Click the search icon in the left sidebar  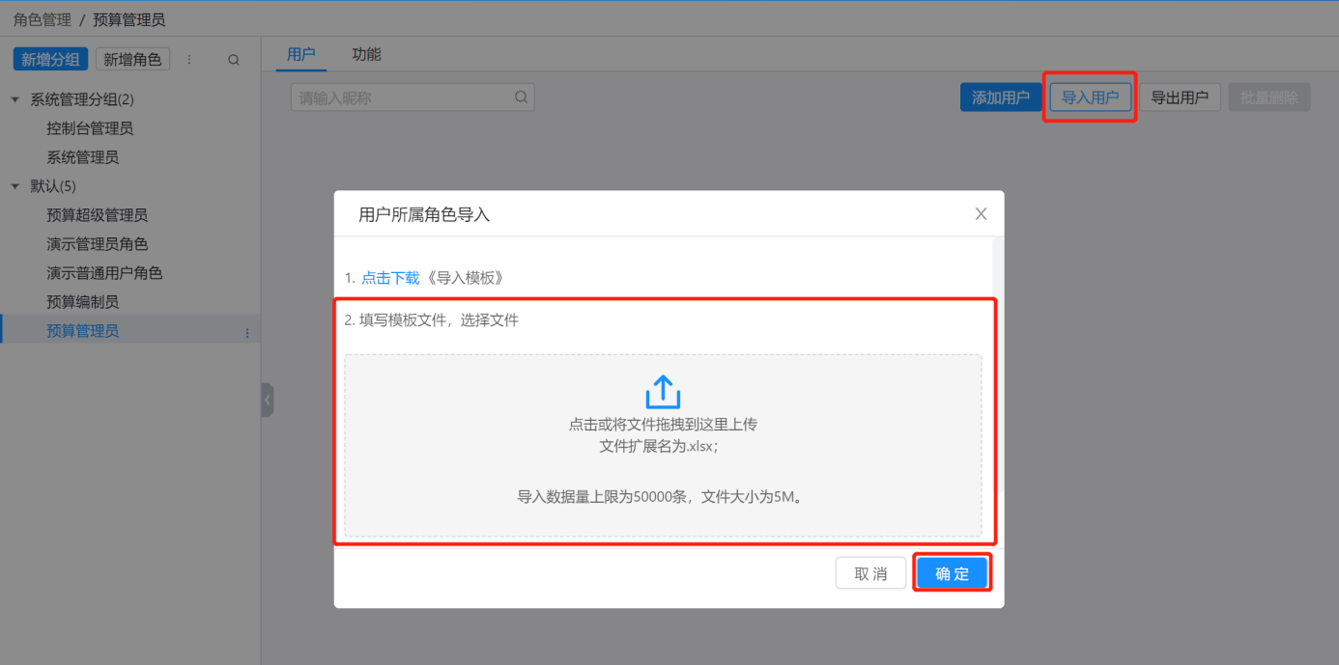tap(234, 60)
